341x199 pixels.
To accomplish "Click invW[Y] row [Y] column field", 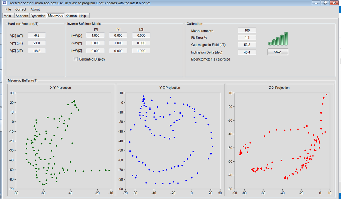I will pos(118,43).
